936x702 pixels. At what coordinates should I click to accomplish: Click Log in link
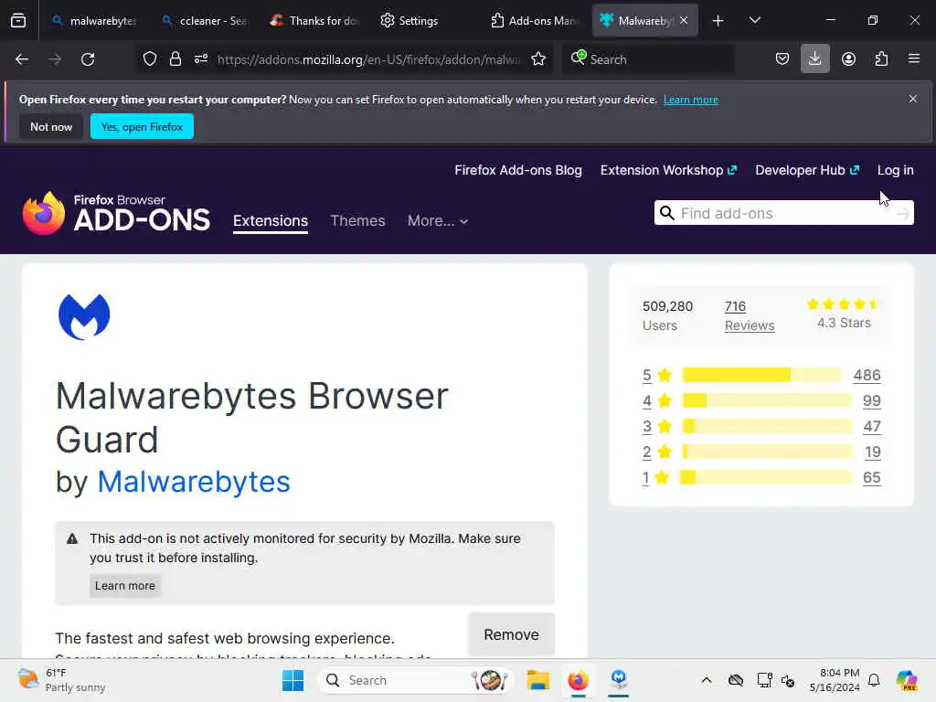[896, 170]
